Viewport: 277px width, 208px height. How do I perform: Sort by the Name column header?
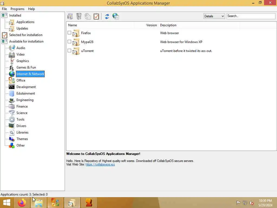tap(72, 25)
